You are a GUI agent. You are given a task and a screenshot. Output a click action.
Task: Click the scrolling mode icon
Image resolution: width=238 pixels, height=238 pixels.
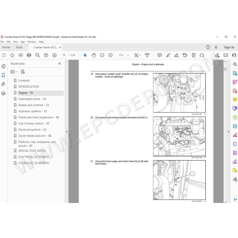point(147,55)
